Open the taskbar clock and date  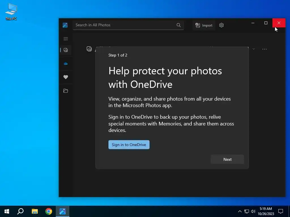click(266, 211)
